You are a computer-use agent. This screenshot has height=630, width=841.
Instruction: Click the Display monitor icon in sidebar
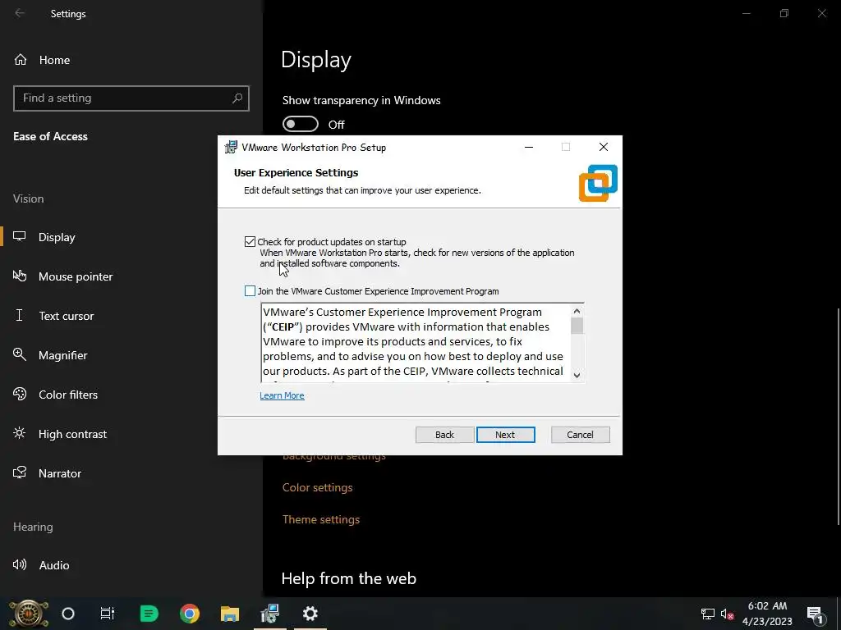[20, 236]
